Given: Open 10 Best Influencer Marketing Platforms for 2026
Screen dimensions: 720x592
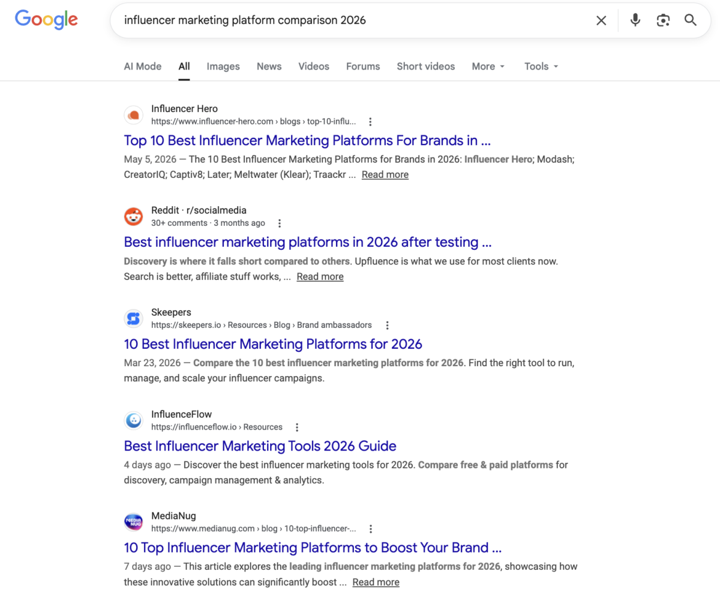Looking at the screenshot, I should 273,345.
